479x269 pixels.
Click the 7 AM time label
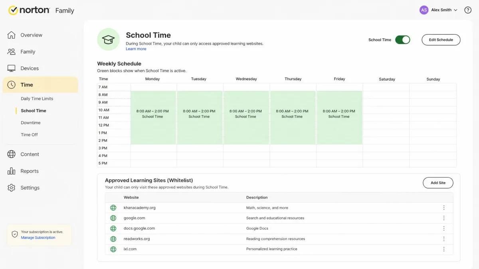pyautogui.click(x=103, y=87)
